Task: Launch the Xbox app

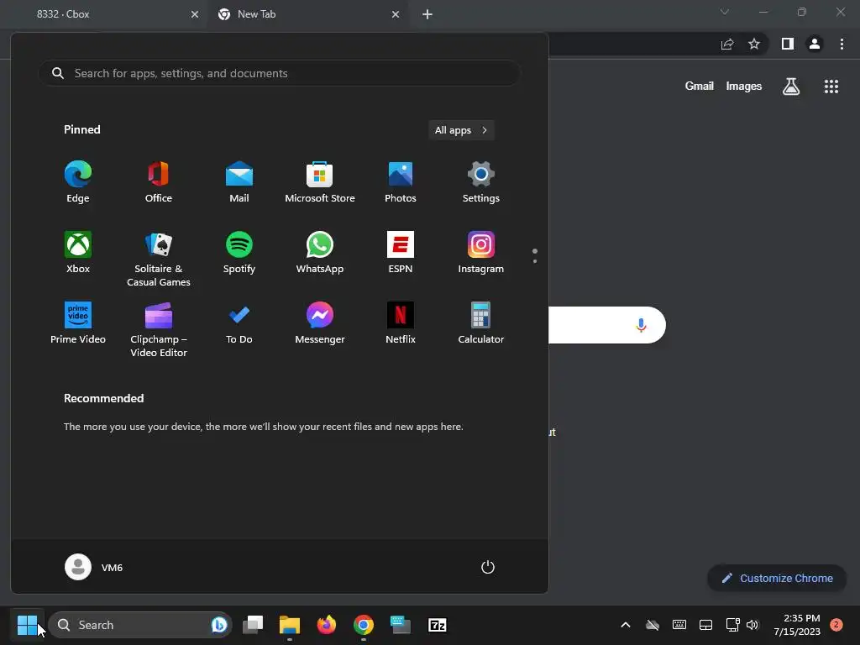Action: (78, 252)
